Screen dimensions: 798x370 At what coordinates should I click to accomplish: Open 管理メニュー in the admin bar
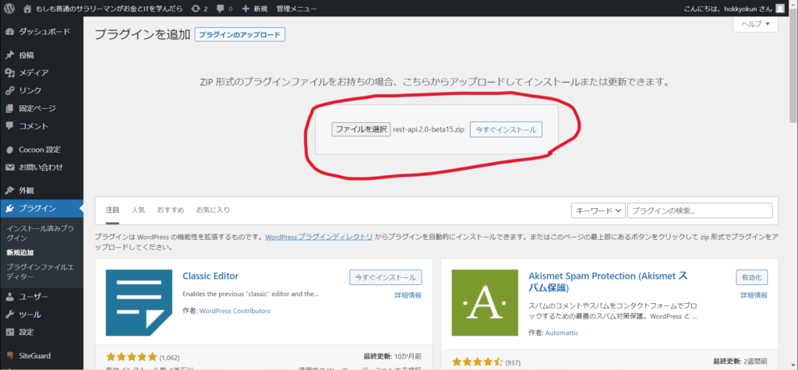coord(297,9)
